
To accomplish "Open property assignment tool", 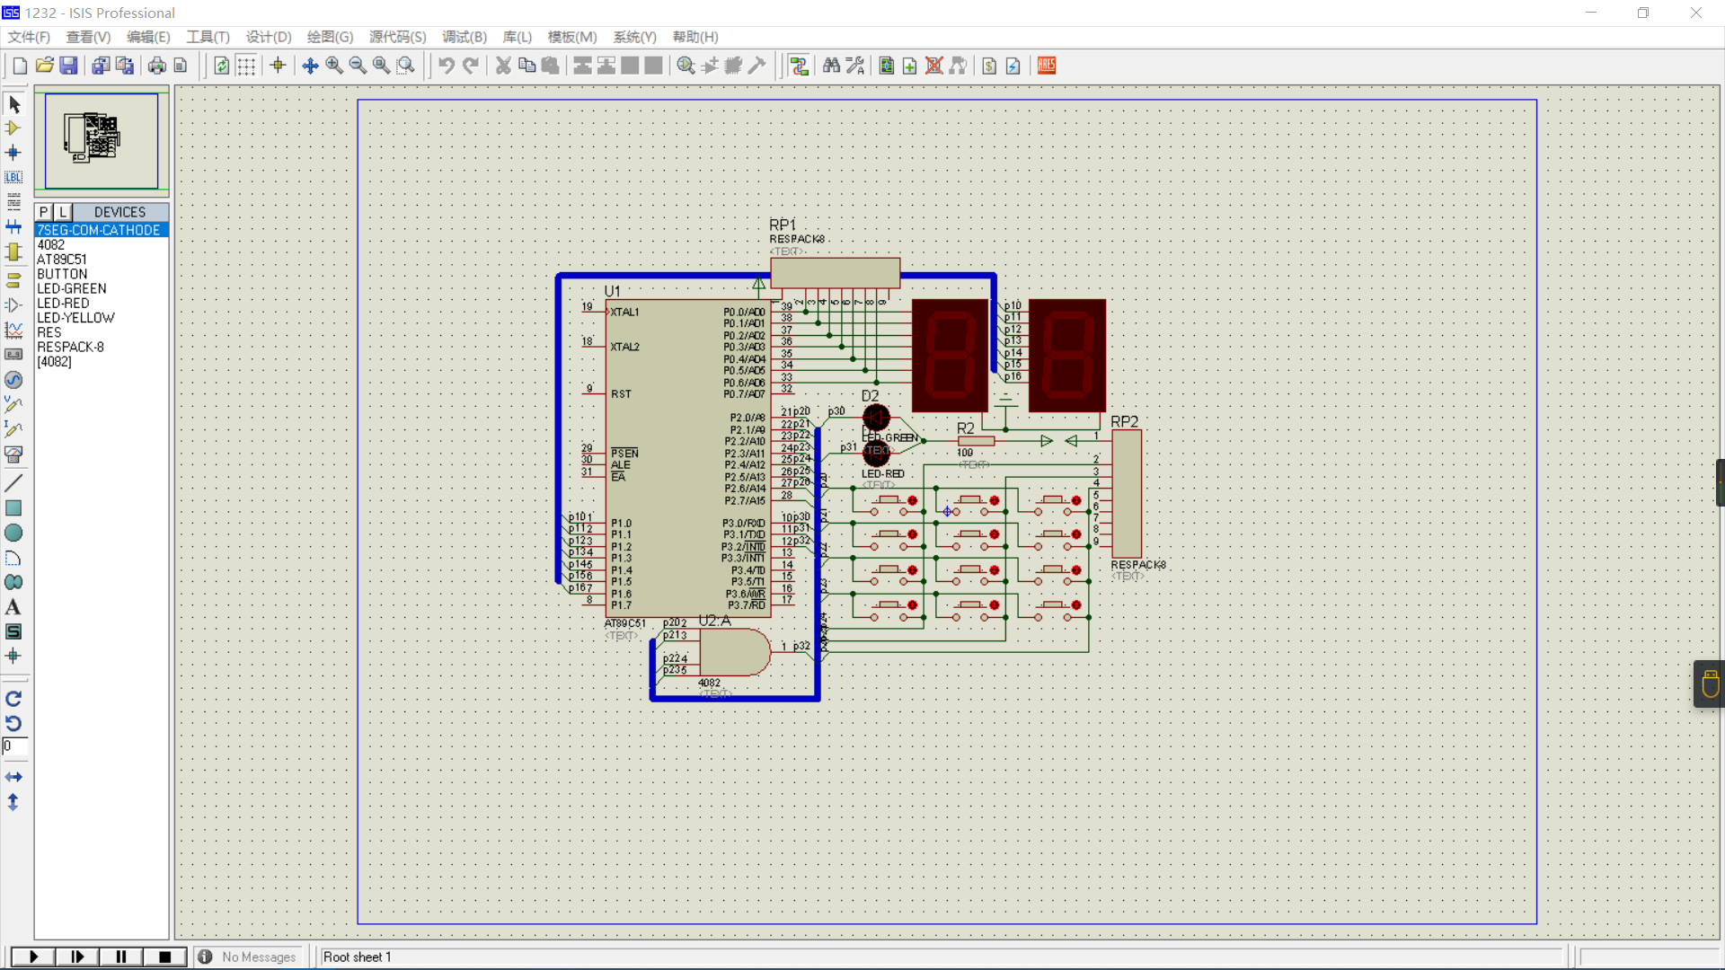I will tap(855, 66).
